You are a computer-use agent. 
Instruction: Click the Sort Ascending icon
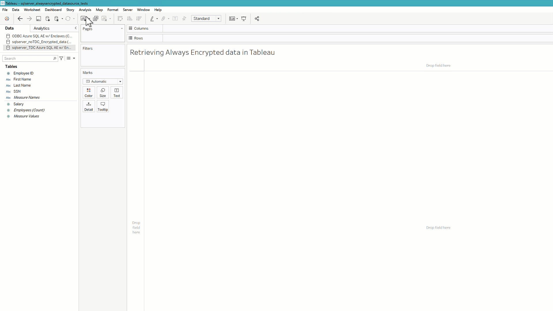click(130, 19)
